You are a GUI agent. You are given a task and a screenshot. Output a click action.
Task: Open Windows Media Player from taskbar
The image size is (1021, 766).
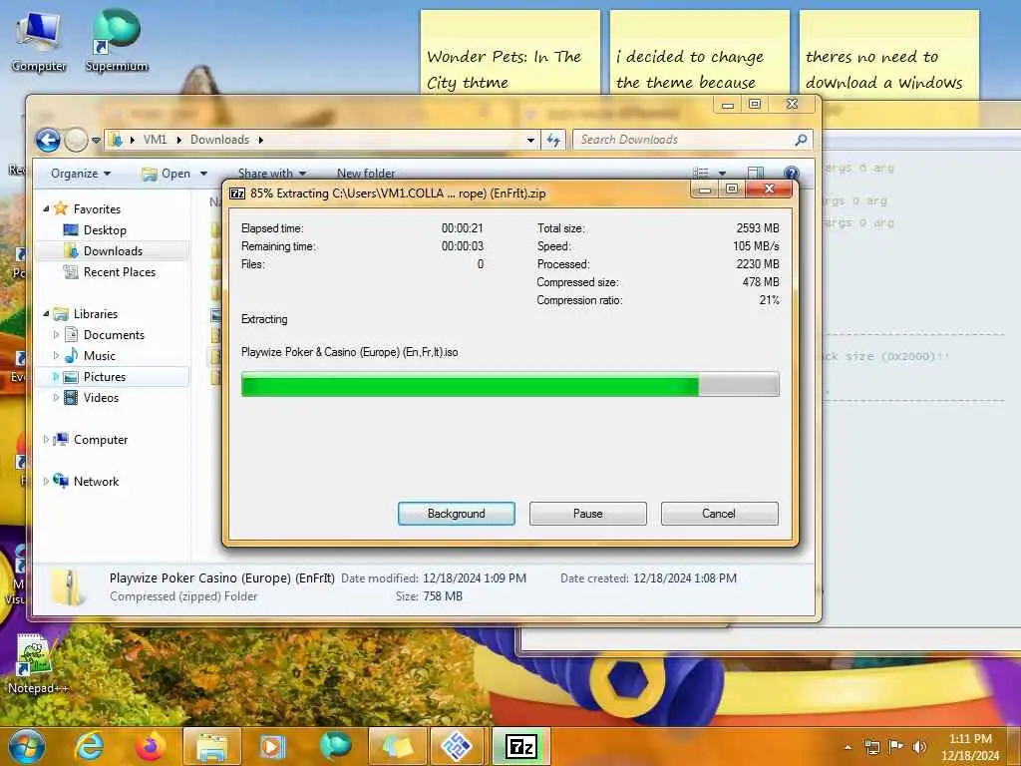coord(272,746)
